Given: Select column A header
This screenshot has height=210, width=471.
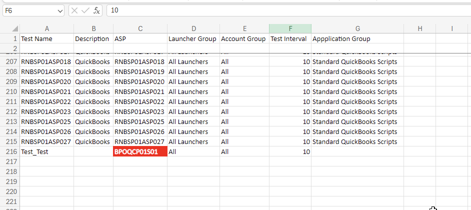Looking at the screenshot, I should 46,29.
